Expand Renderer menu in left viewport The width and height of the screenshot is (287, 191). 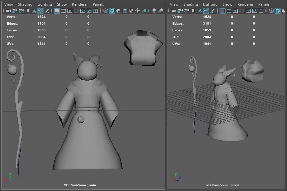(x=80, y=4)
